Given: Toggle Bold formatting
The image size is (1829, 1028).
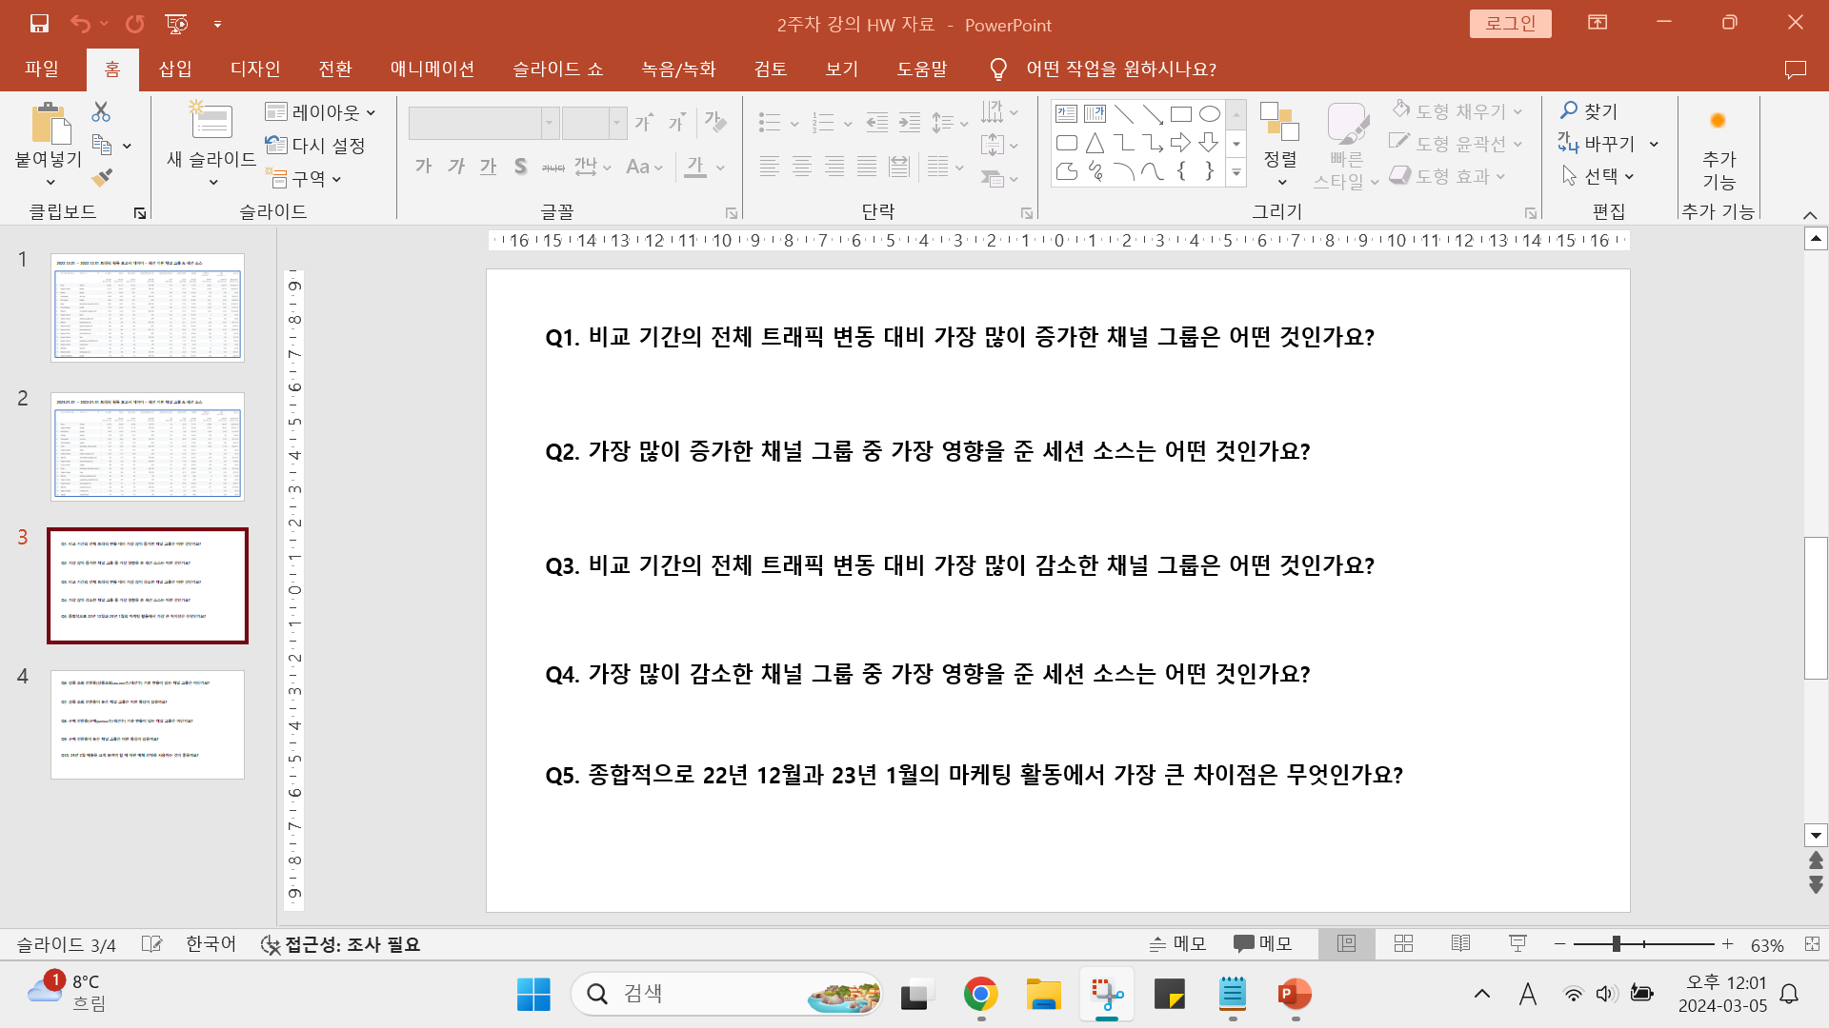Looking at the screenshot, I should pos(423,167).
